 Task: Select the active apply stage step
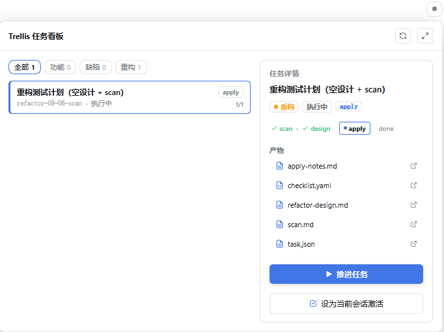(355, 128)
